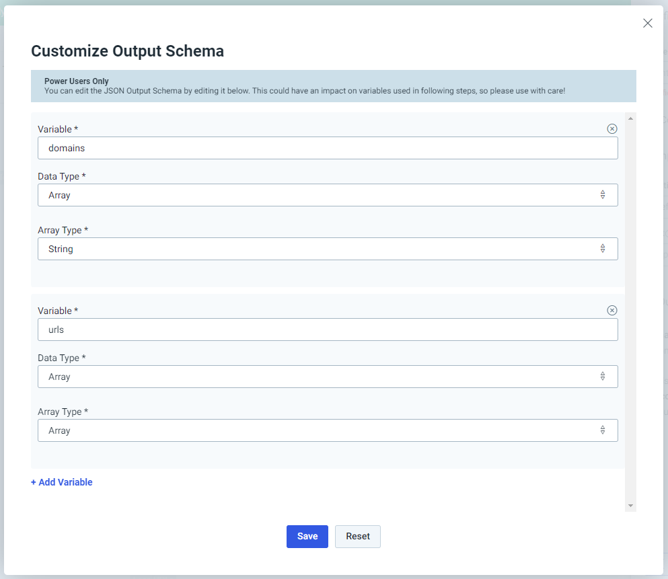Screen dimensions: 668x579
Task: Expand the Array Type dropdown under urls
Action: 328,430
